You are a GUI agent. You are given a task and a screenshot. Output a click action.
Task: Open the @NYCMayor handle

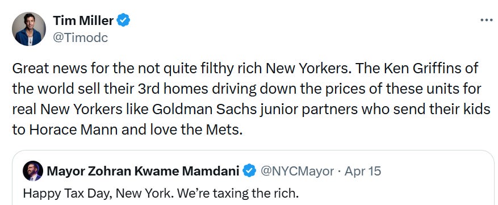point(298,171)
